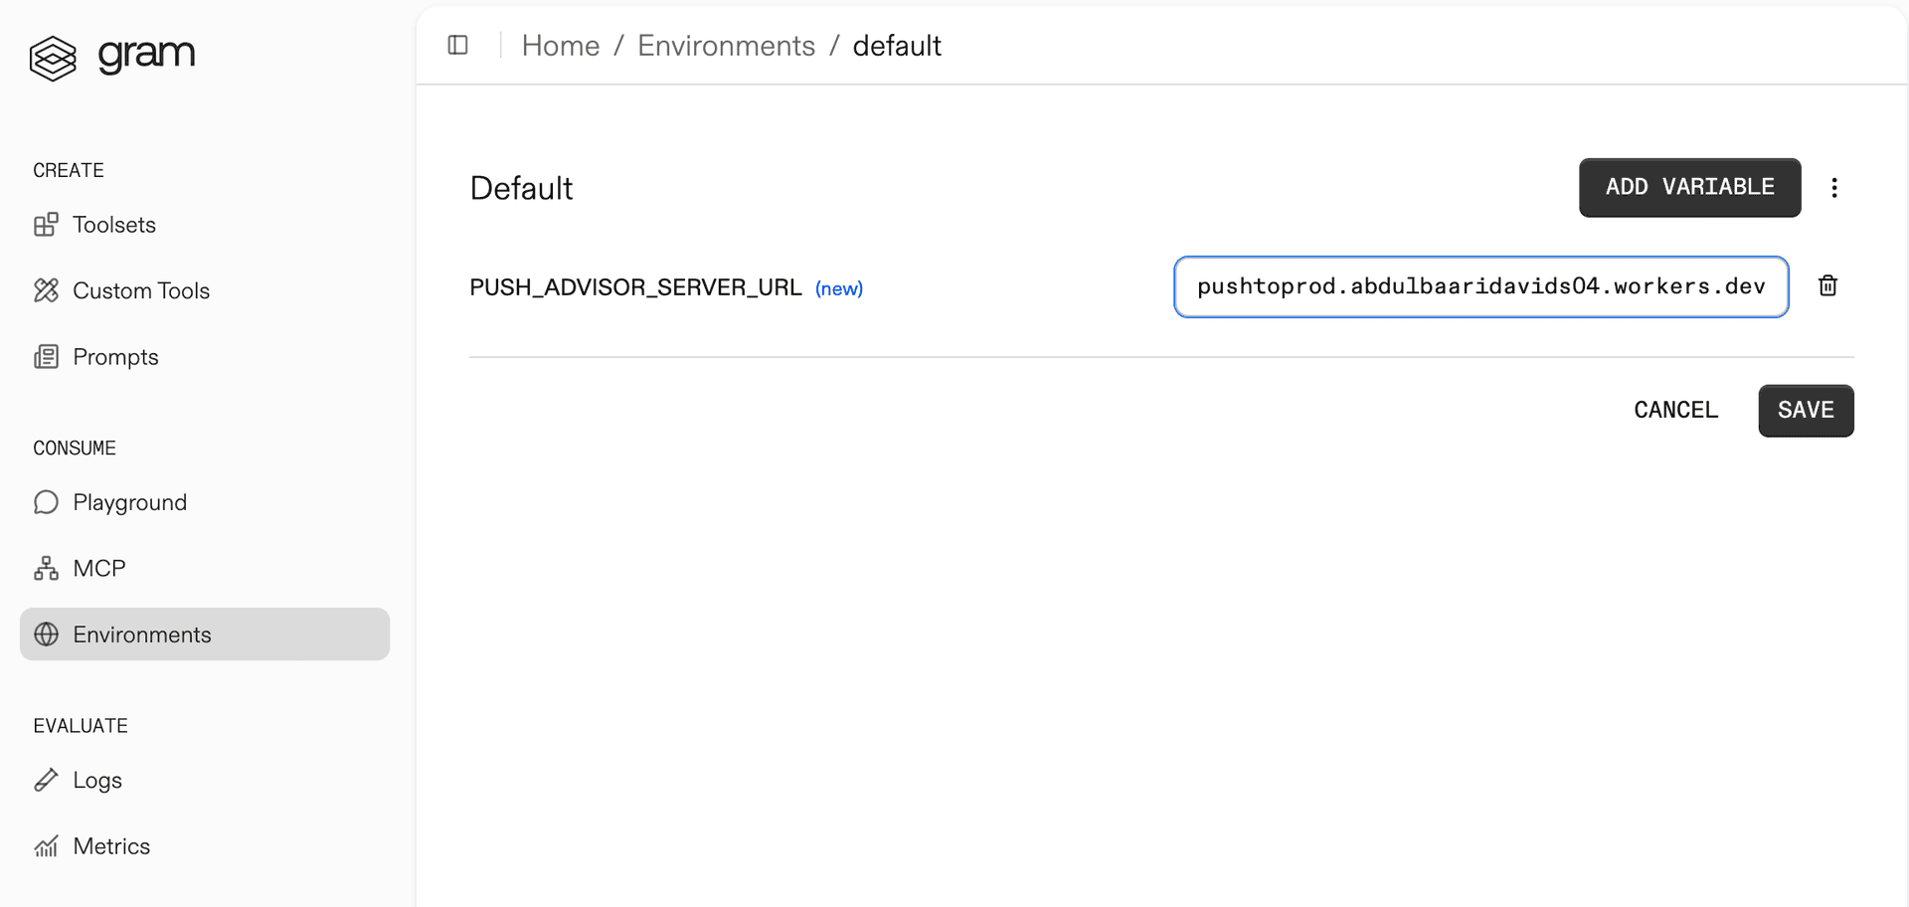This screenshot has height=907, width=1909.
Task: Select the server URL input field
Action: pos(1480,286)
